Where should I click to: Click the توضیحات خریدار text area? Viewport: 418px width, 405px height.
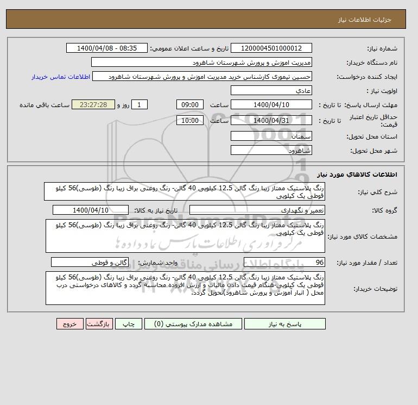[185, 288]
